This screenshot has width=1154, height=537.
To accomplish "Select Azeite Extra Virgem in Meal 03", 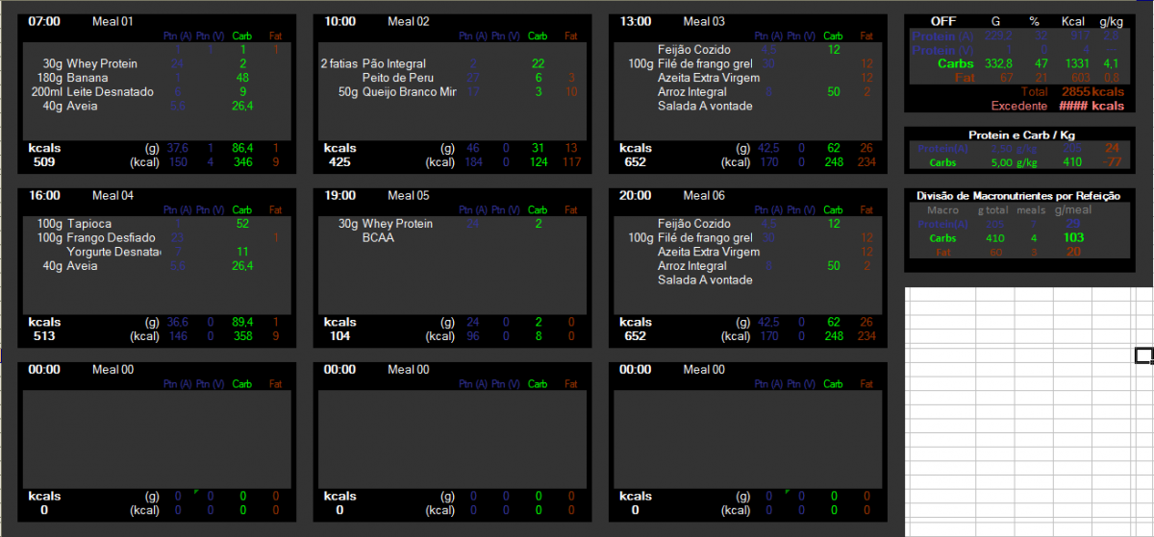I will [x=708, y=78].
